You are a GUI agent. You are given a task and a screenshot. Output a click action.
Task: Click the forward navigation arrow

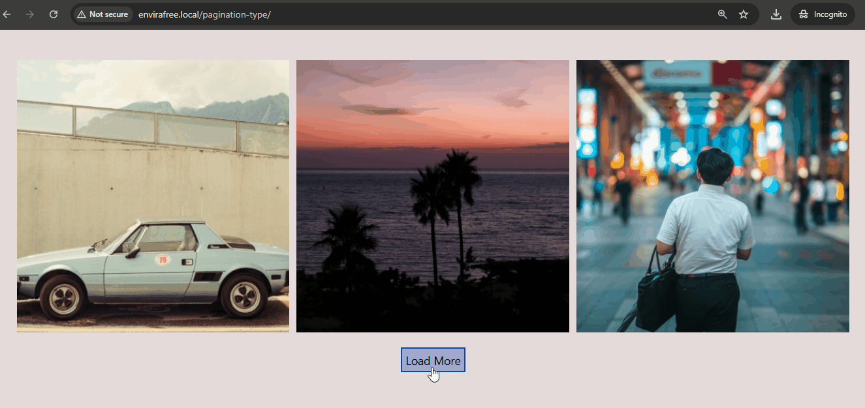click(30, 14)
